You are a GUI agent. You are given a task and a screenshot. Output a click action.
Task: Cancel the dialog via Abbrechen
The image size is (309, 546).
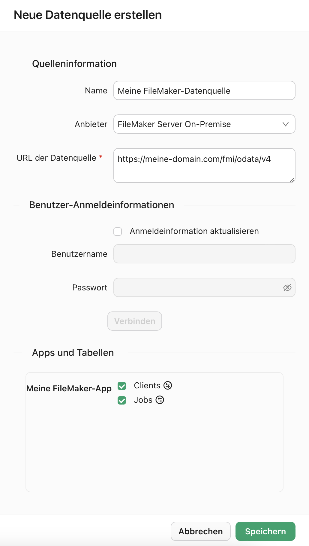click(200, 531)
